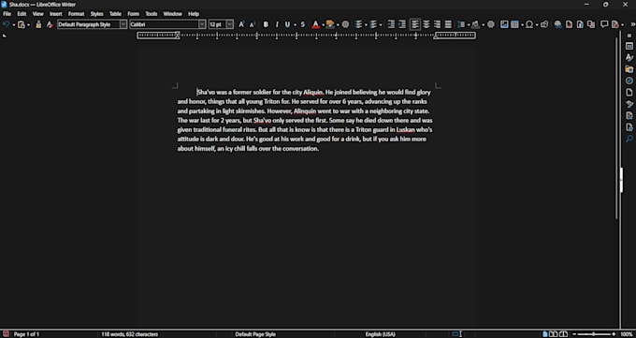Switch to single-page view layout

(x=544, y=334)
